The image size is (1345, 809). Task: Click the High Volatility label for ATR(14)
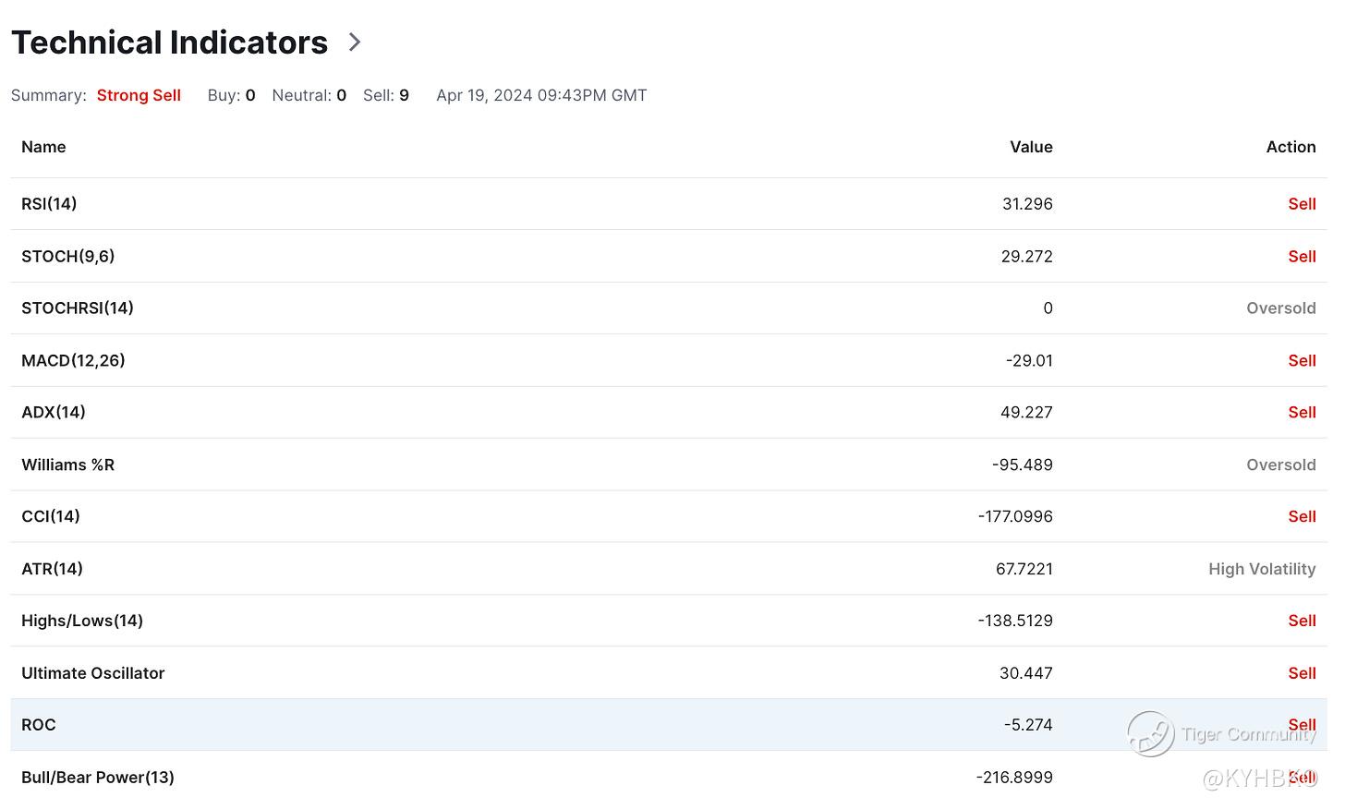tap(1262, 569)
